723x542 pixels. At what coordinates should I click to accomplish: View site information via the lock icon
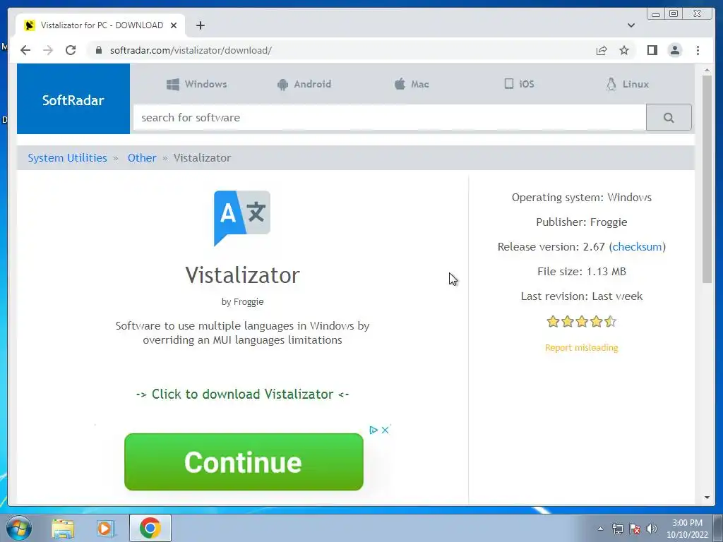[x=98, y=50]
